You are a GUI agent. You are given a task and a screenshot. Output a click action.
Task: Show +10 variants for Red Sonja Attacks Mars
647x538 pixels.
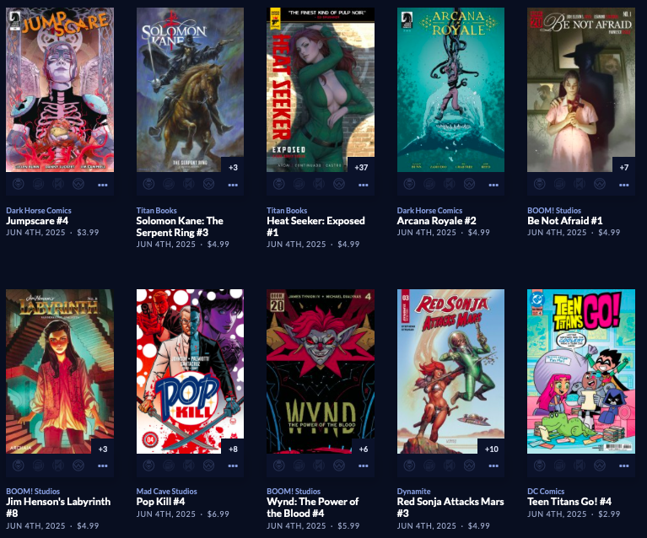pos(491,449)
